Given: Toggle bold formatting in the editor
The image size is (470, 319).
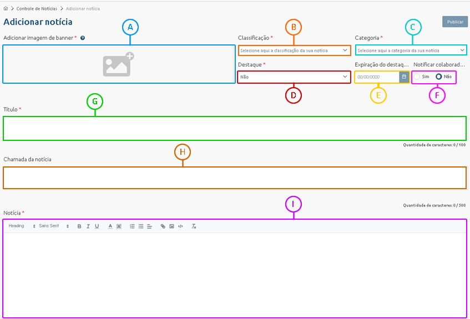Looking at the screenshot, I should (79, 226).
